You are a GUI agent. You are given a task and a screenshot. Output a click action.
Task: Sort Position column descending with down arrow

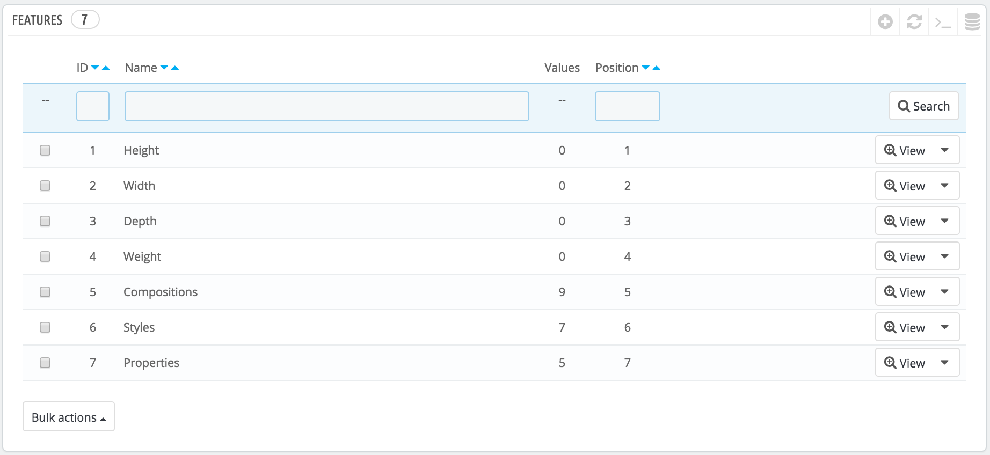[x=646, y=68]
